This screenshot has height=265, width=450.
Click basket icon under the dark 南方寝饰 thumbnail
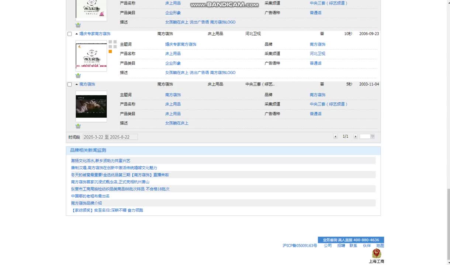(78, 126)
